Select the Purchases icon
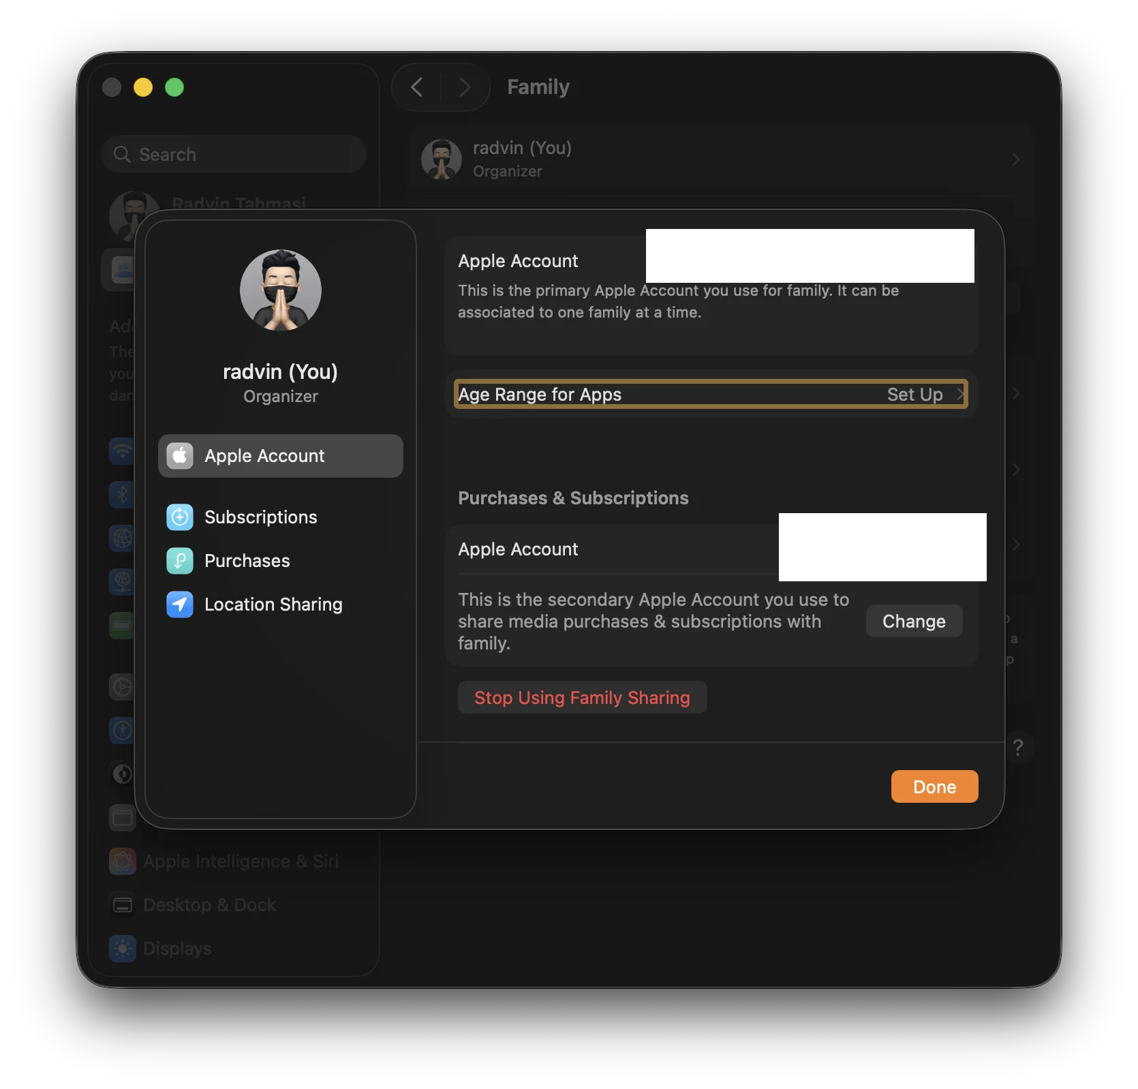Image resolution: width=1138 pixels, height=1089 pixels. click(180, 561)
